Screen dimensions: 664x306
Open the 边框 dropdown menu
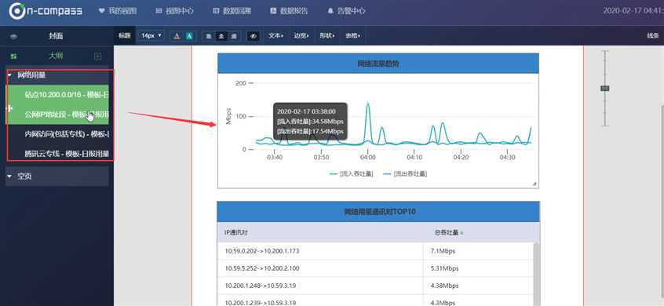click(301, 36)
